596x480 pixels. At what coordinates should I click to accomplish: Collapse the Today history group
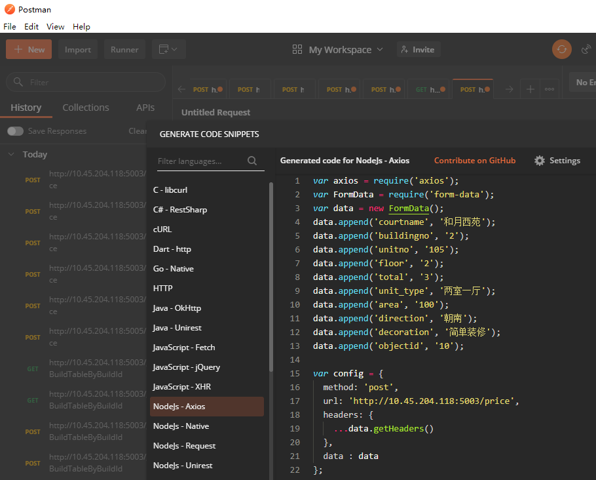[11, 154]
